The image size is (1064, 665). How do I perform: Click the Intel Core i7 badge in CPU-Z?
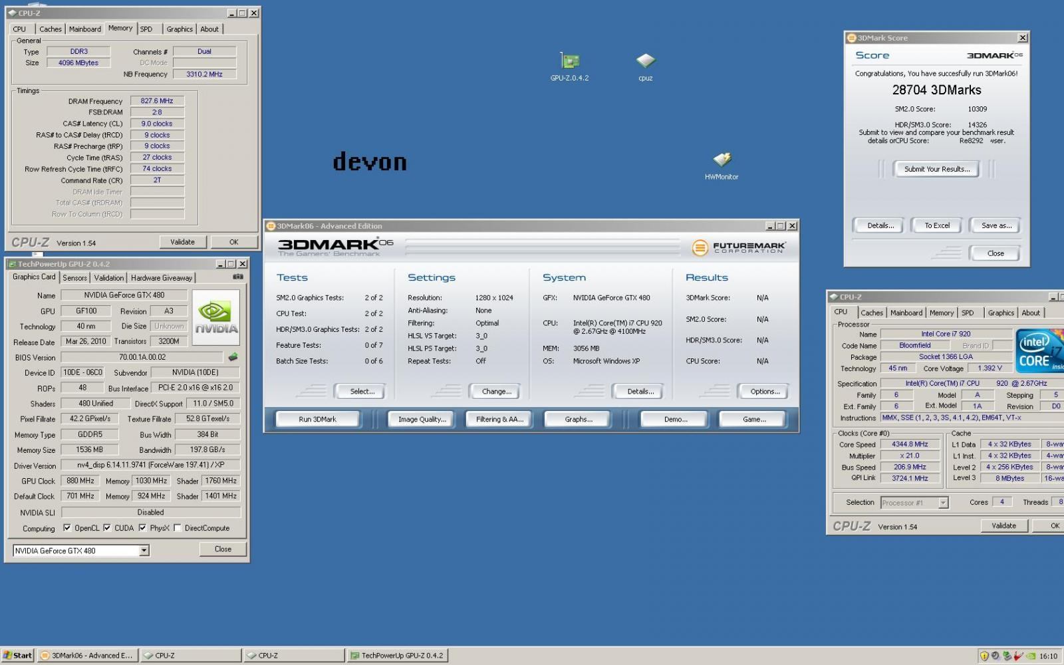[x=1039, y=350]
